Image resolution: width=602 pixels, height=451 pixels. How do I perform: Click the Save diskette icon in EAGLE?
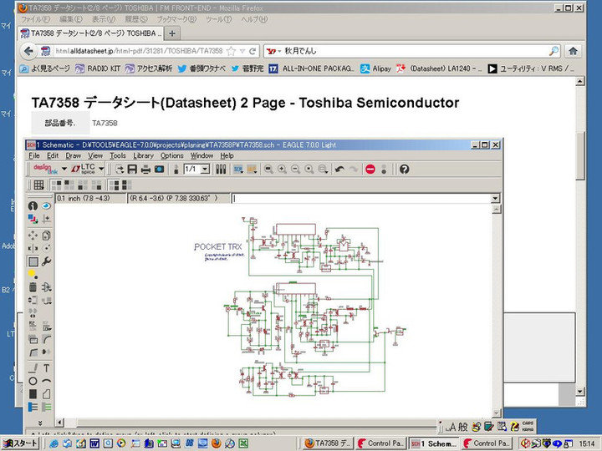[132, 170]
